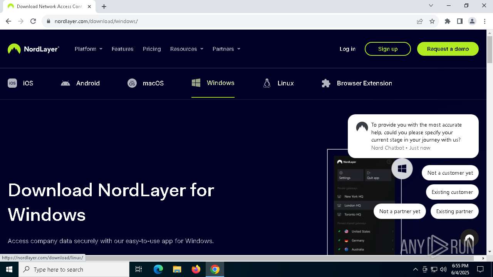This screenshot has height=277, width=493.
Task: Switch to the Browser Extension tab
Action: [x=357, y=83]
